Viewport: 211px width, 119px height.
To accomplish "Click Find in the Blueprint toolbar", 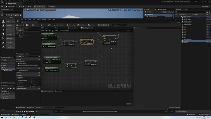I will pos(50,25).
